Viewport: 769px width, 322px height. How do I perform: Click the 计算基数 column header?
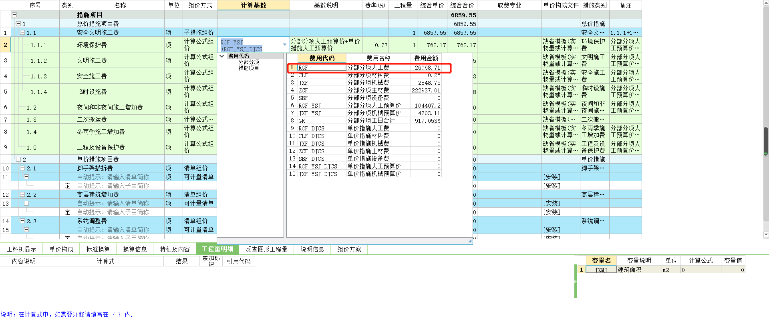tap(254, 5)
